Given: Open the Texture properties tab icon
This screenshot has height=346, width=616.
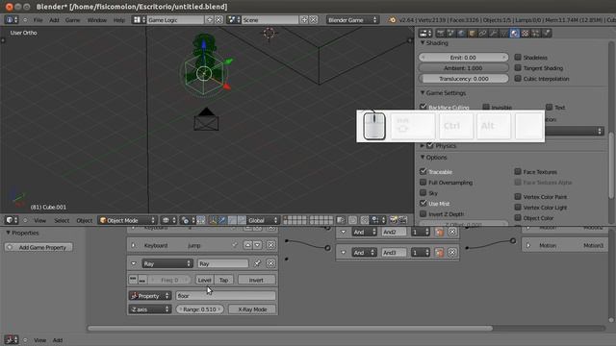Looking at the screenshot, I should tap(526, 34).
